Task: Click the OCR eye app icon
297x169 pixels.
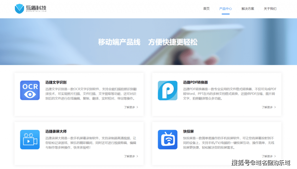Action: pyautogui.click(x=30, y=90)
